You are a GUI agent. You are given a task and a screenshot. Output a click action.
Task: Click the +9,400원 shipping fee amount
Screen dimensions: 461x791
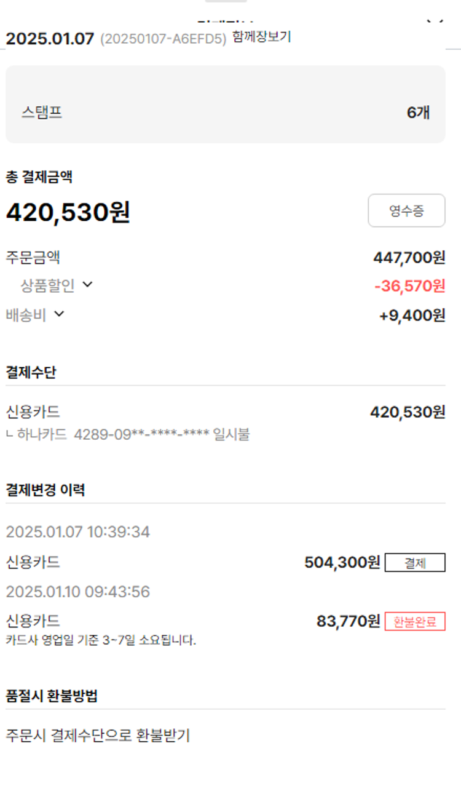[x=412, y=316]
